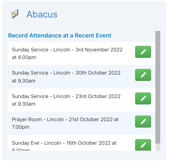Click 'at 9.30am' under 30th October service
Image resolution: width=169 pixels, height=163 pixels.
click(x=24, y=81)
